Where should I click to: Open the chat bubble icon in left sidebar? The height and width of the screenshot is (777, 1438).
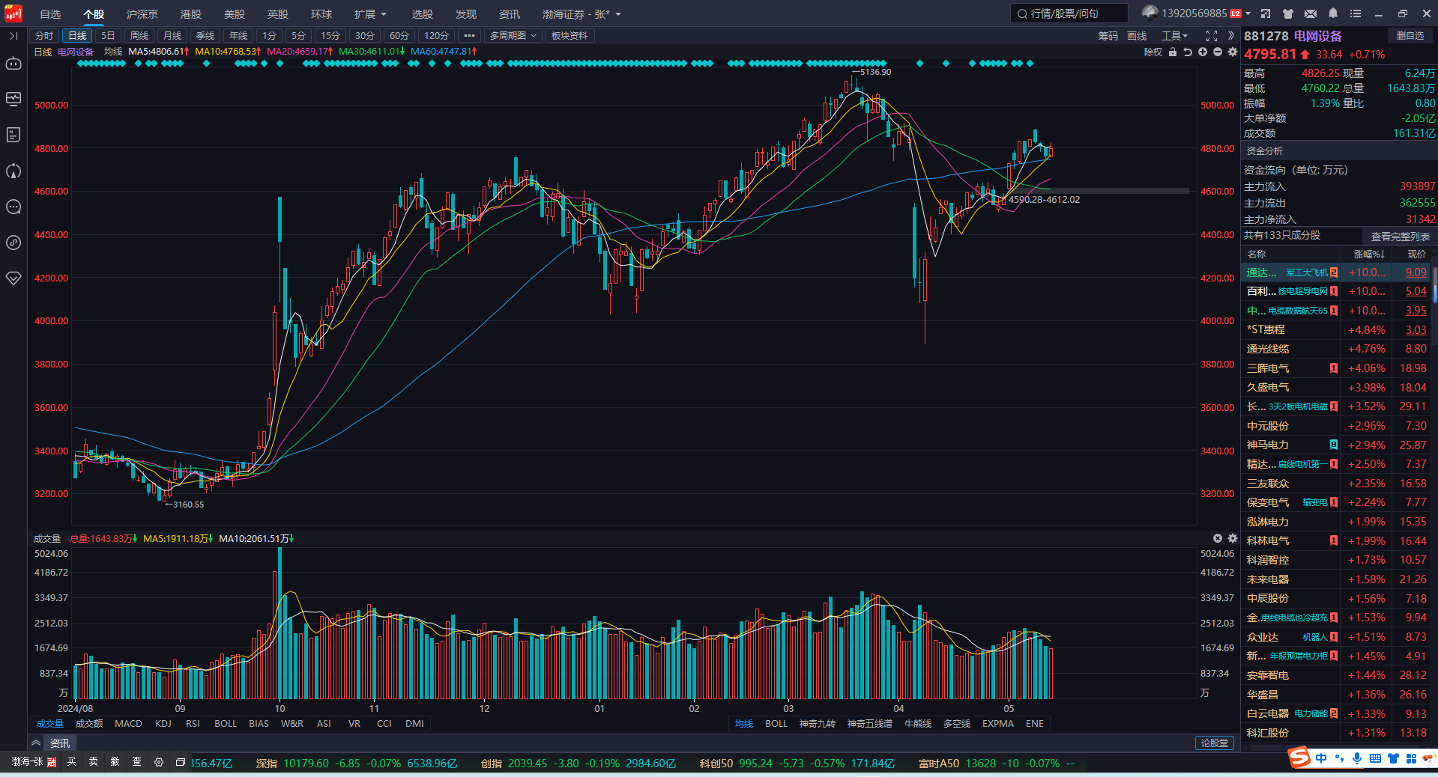click(13, 207)
